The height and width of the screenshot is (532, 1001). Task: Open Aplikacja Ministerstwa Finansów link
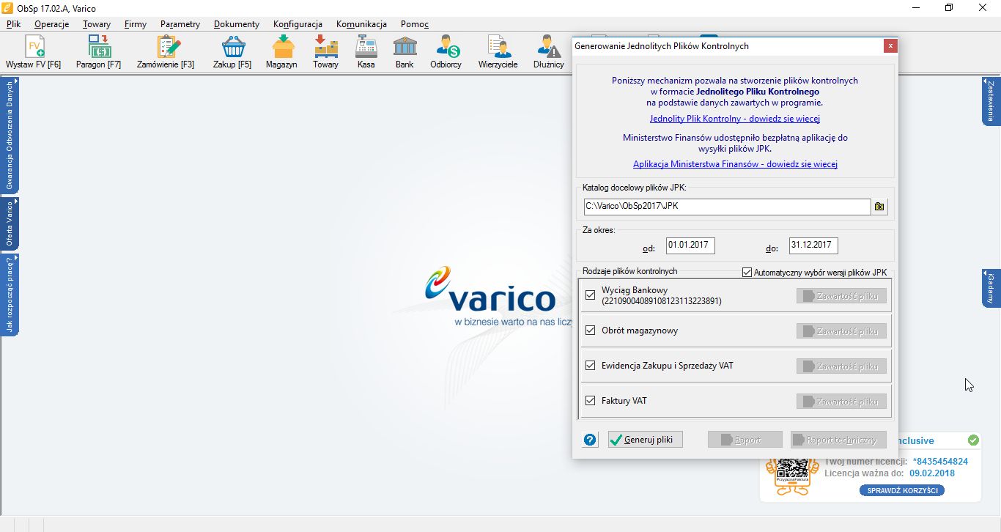coord(735,164)
